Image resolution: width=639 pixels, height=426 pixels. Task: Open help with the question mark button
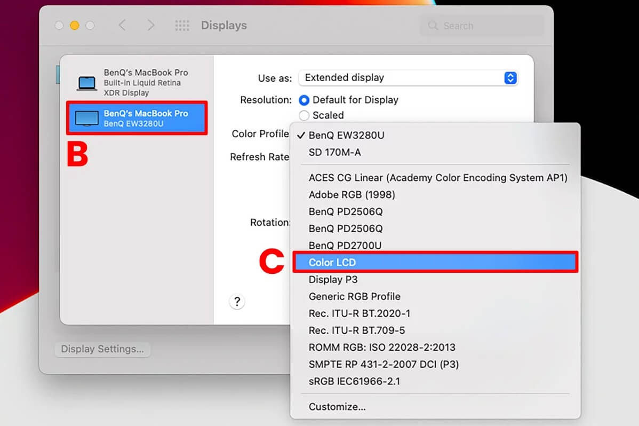237,302
